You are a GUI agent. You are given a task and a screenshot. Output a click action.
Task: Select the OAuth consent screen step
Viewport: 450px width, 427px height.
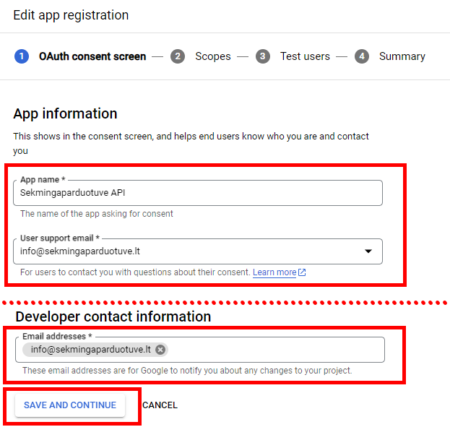tap(92, 56)
